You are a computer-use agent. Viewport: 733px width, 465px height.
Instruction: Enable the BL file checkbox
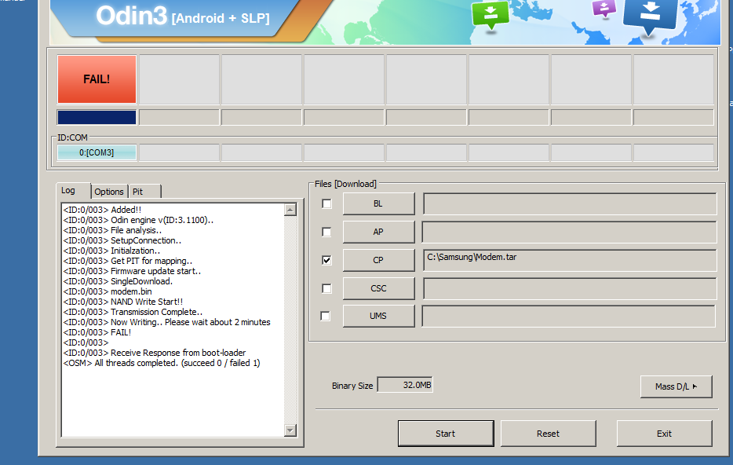click(326, 204)
